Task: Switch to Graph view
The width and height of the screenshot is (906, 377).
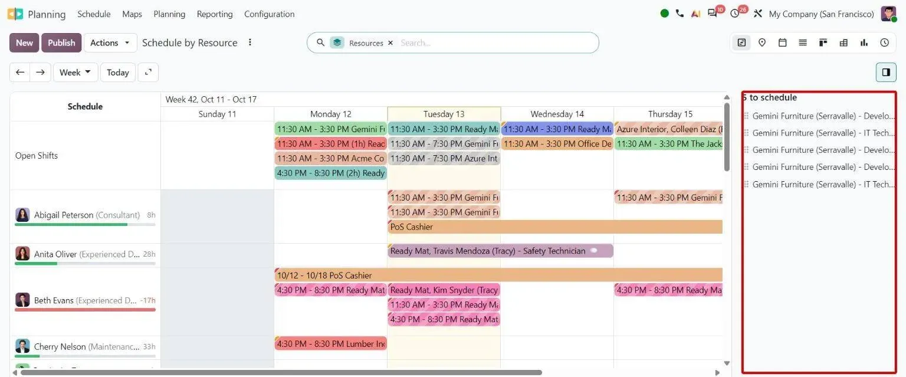Action: pos(864,42)
